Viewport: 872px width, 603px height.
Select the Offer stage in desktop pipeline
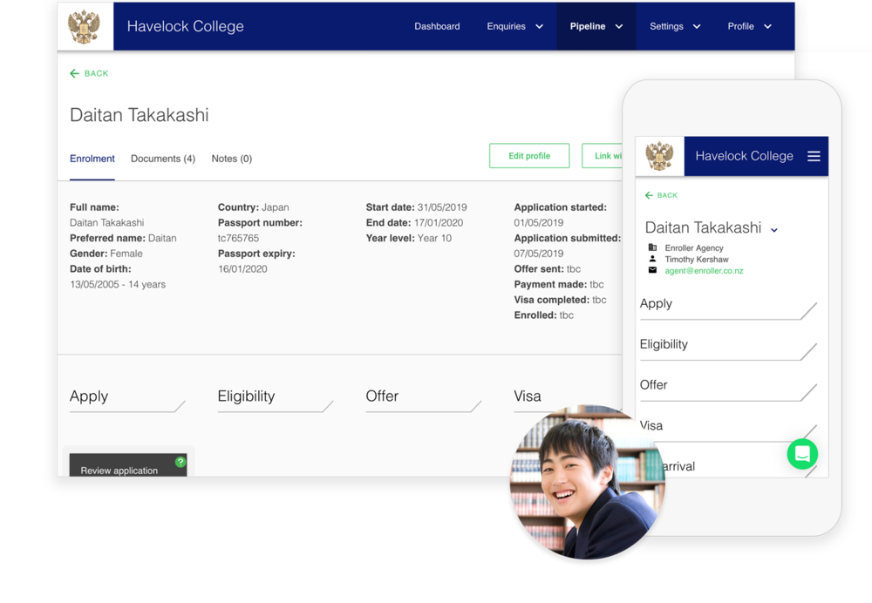pyautogui.click(x=423, y=399)
